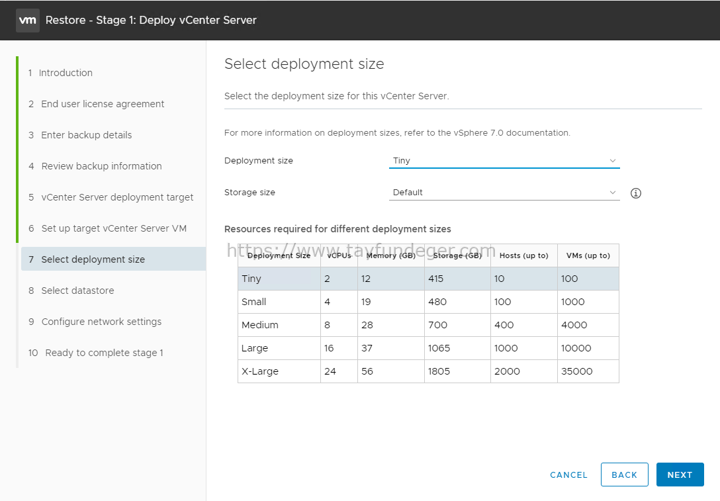The height and width of the screenshot is (501, 720).
Task: Go to step 1 Introduction
Action: pyautogui.click(x=60, y=73)
